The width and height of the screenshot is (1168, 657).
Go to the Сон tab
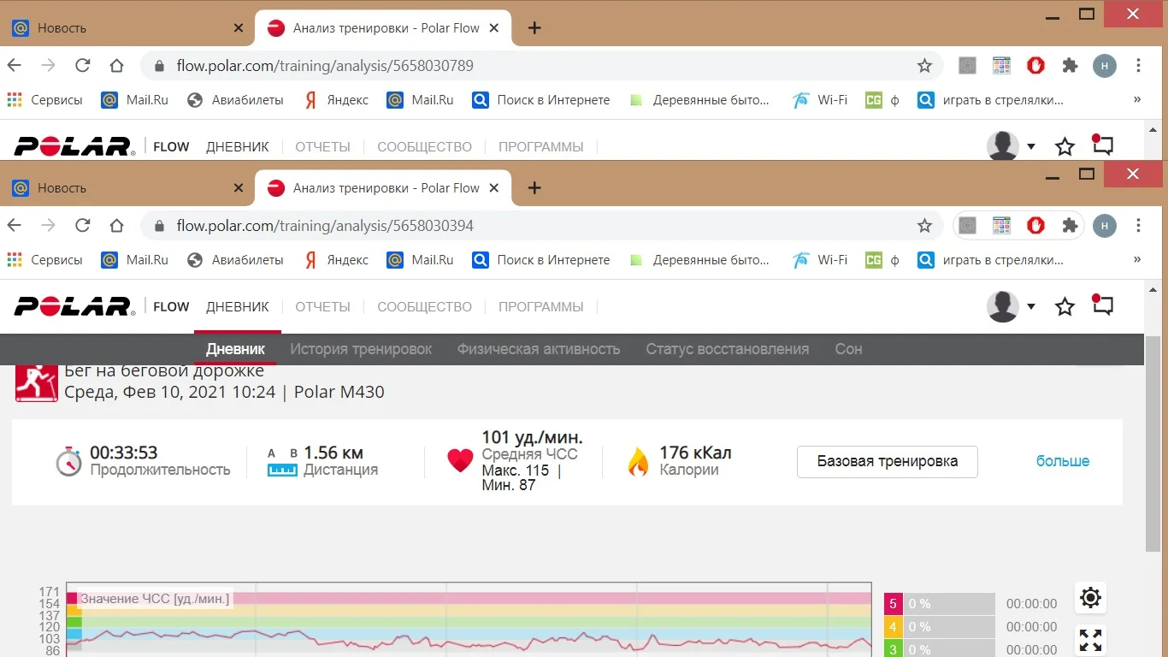coord(848,349)
